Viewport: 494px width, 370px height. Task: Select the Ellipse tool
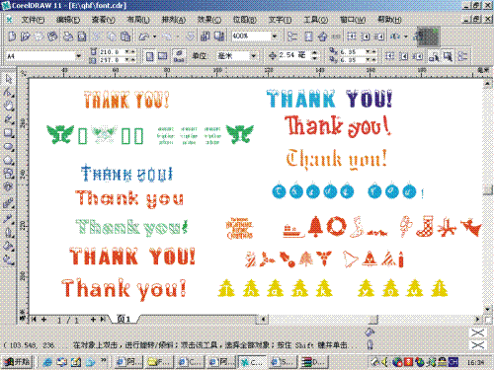(9, 146)
